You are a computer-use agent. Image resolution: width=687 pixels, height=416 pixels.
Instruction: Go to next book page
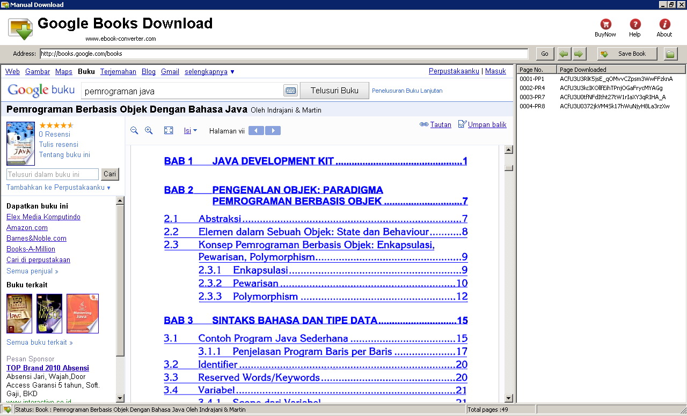273,130
